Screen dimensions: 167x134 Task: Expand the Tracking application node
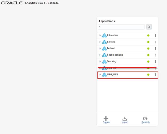click(x=100, y=62)
